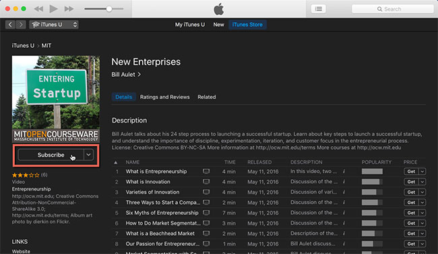Select Varieties of Innovation episode

[152, 192]
